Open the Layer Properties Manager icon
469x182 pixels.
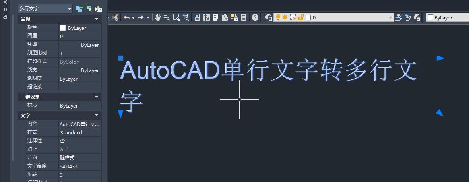click(268, 17)
